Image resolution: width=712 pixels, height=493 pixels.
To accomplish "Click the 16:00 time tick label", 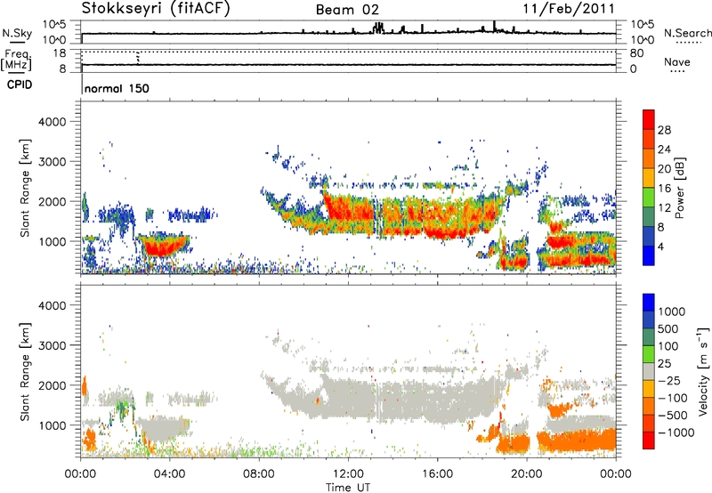I will coord(437,474).
